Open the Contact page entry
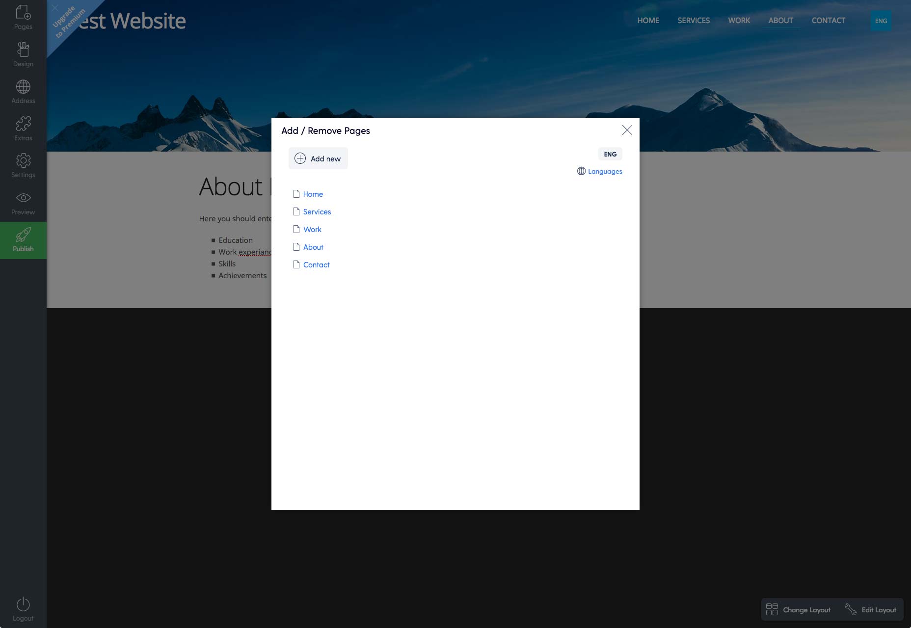The height and width of the screenshot is (628, 911). point(316,265)
